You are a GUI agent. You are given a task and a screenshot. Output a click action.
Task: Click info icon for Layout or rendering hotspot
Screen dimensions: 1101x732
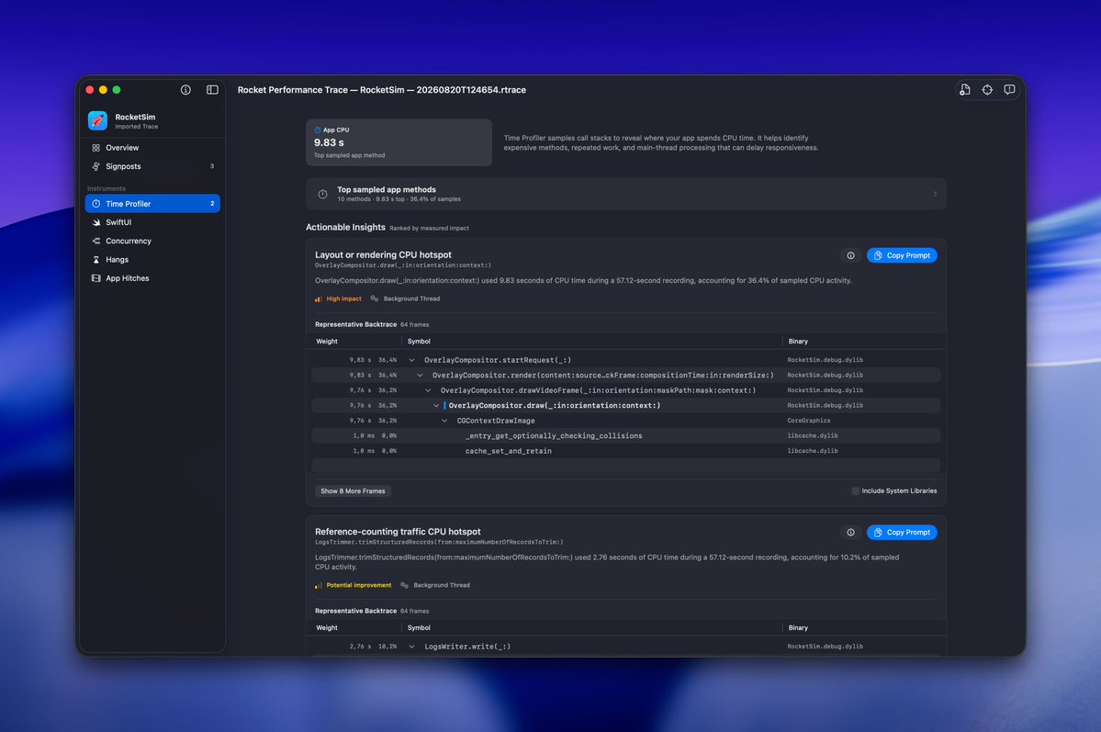click(850, 255)
